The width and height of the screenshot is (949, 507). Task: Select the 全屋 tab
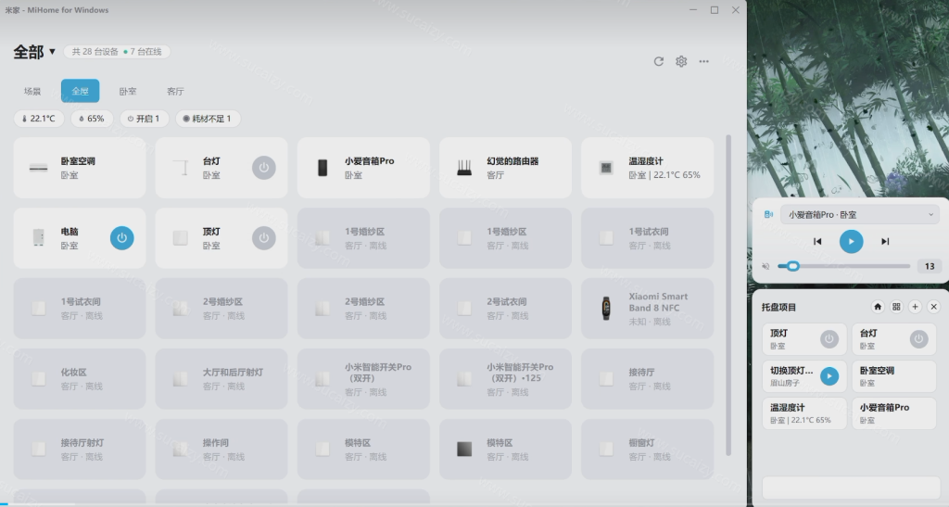80,92
